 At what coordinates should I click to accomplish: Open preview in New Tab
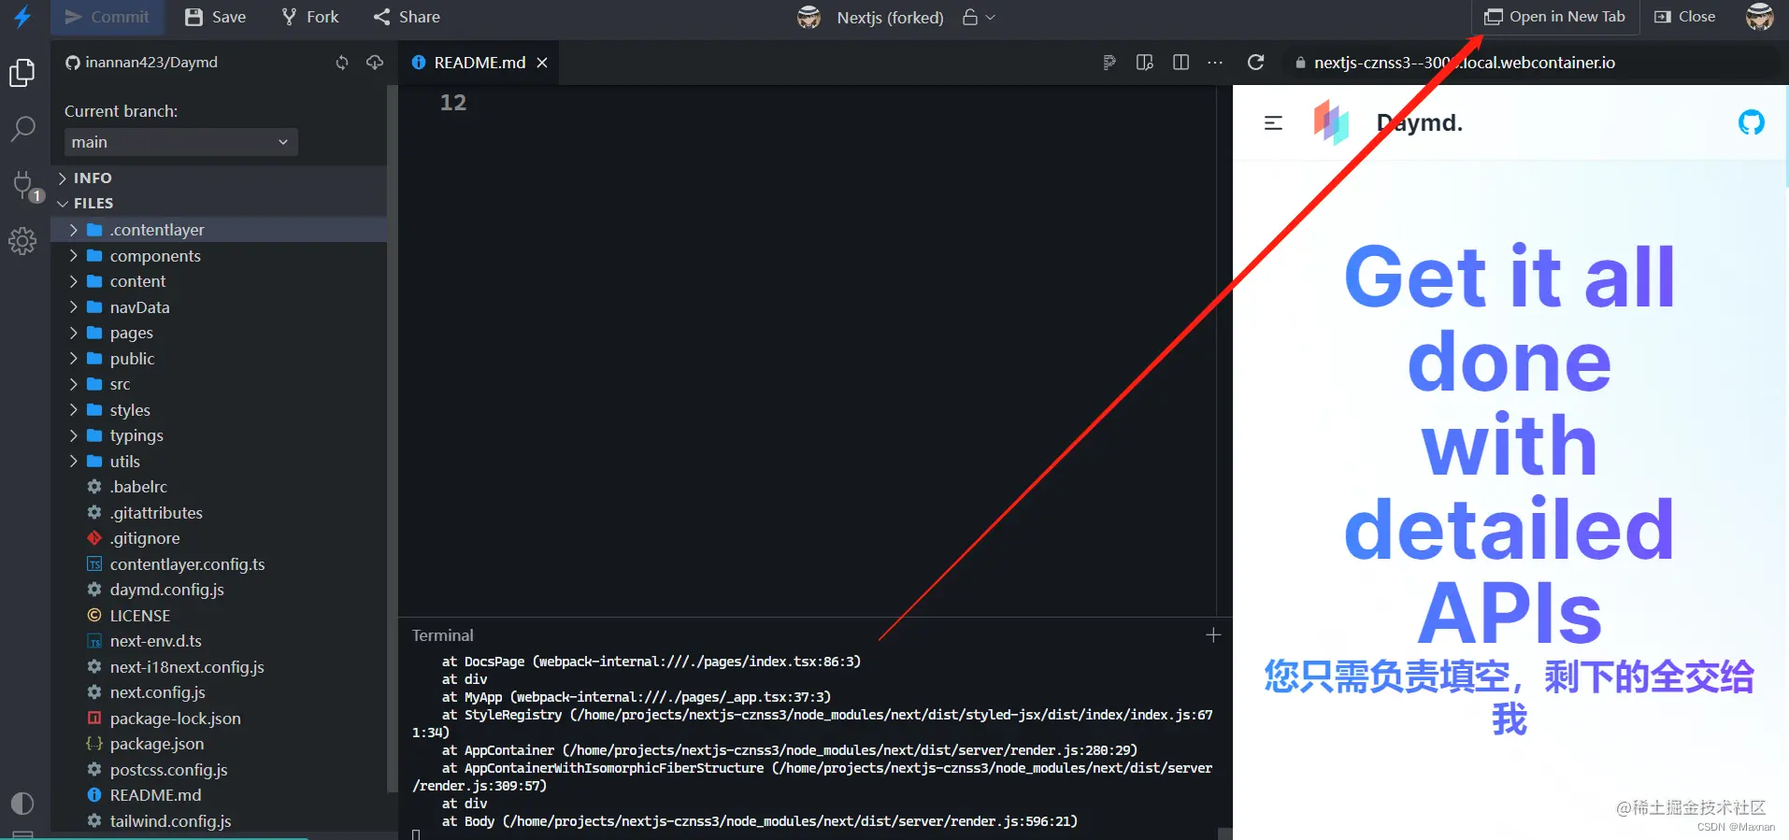(x=1556, y=17)
